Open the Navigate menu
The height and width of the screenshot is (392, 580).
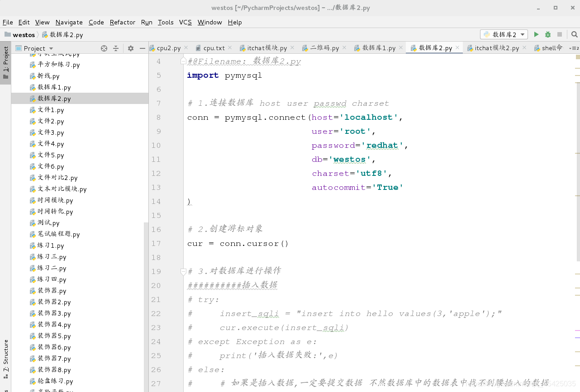pyautogui.click(x=69, y=22)
